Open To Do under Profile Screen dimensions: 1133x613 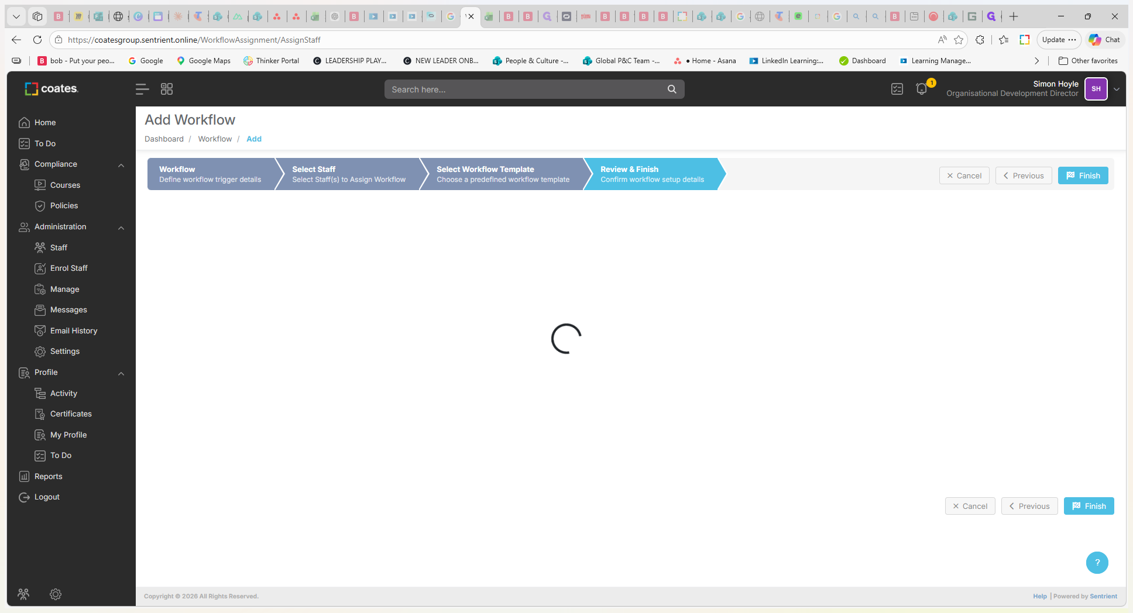coord(61,455)
